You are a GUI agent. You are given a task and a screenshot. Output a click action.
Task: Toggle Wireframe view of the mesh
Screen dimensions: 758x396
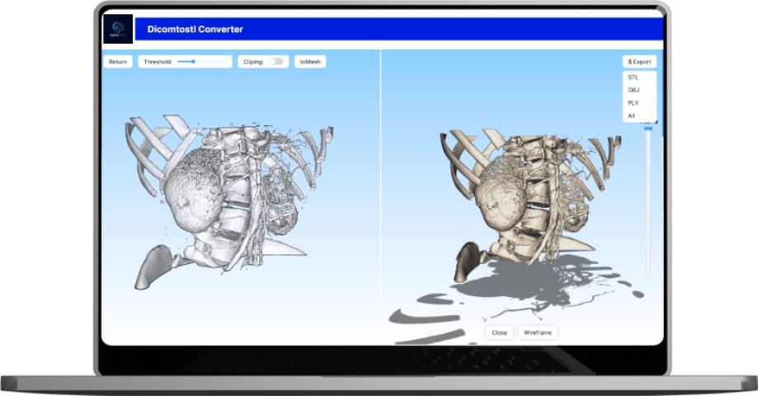tap(538, 332)
